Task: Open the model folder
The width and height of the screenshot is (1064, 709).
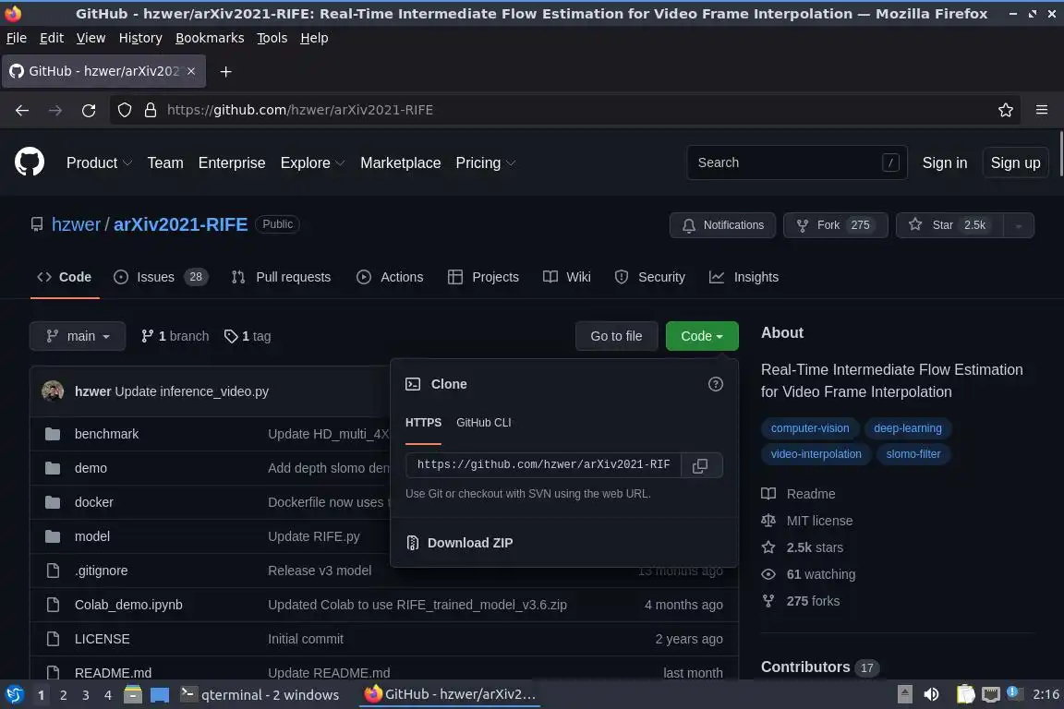Action: tap(92, 536)
